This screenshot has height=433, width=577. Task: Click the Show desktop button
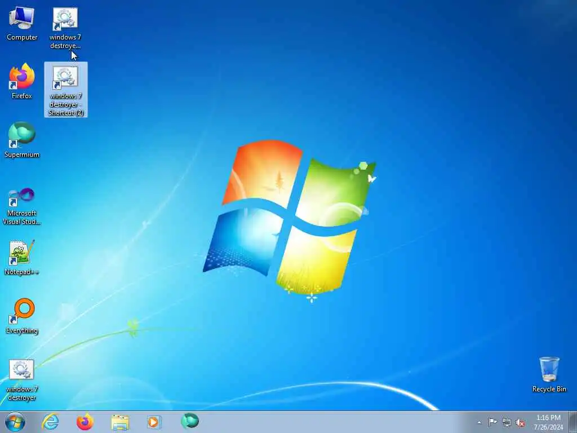tap(573, 422)
